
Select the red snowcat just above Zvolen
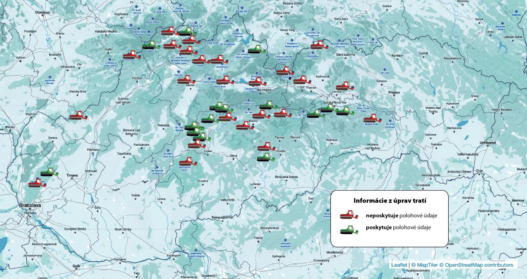[197, 144]
